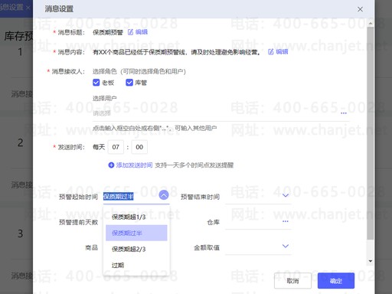
Task: Click the dialog scrollbar up arrow
Action: [371, 24]
